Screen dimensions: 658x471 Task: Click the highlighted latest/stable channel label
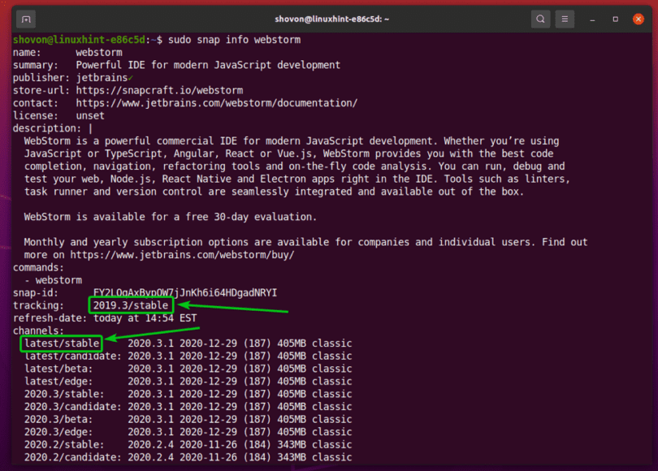pyautogui.click(x=61, y=344)
